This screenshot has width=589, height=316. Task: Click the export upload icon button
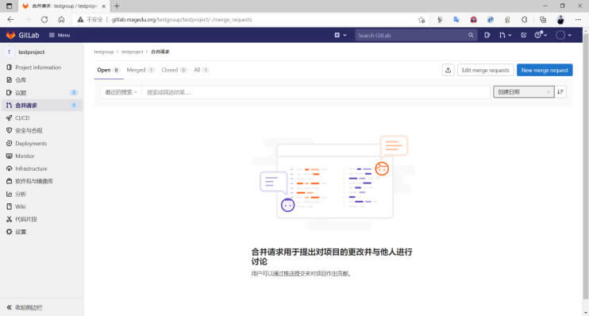coord(448,70)
